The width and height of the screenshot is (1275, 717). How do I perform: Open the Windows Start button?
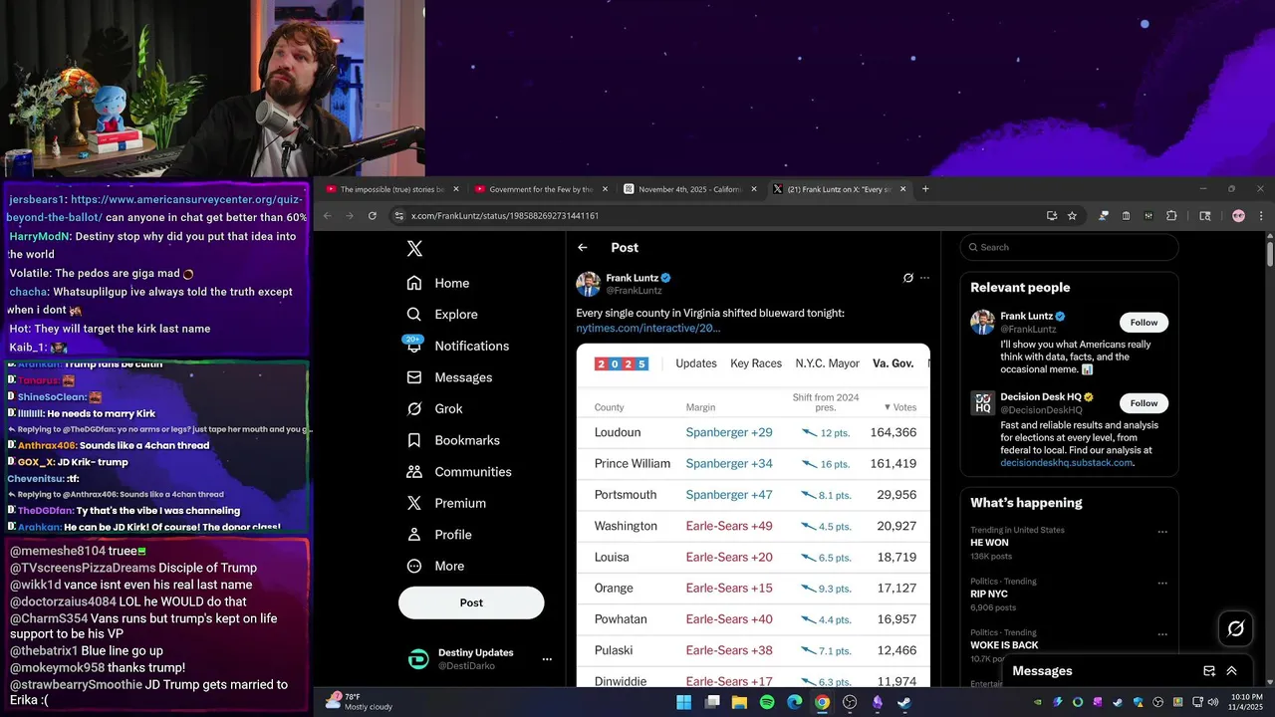click(x=684, y=702)
